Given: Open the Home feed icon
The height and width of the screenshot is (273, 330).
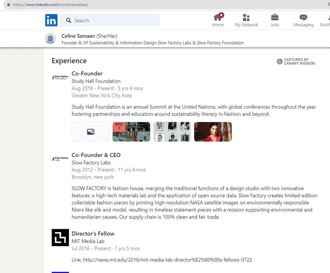Looking at the screenshot, I should point(217,17).
